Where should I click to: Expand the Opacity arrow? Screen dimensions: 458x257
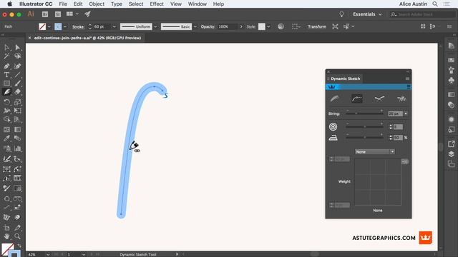click(x=241, y=26)
